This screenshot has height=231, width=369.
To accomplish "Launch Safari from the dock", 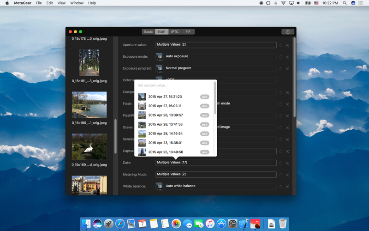I will pos(120,224).
